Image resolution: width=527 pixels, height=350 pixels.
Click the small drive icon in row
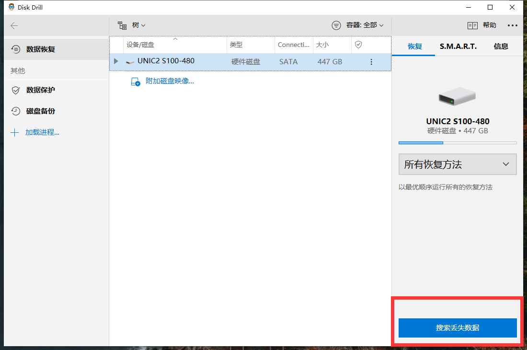tap(130, 62)
